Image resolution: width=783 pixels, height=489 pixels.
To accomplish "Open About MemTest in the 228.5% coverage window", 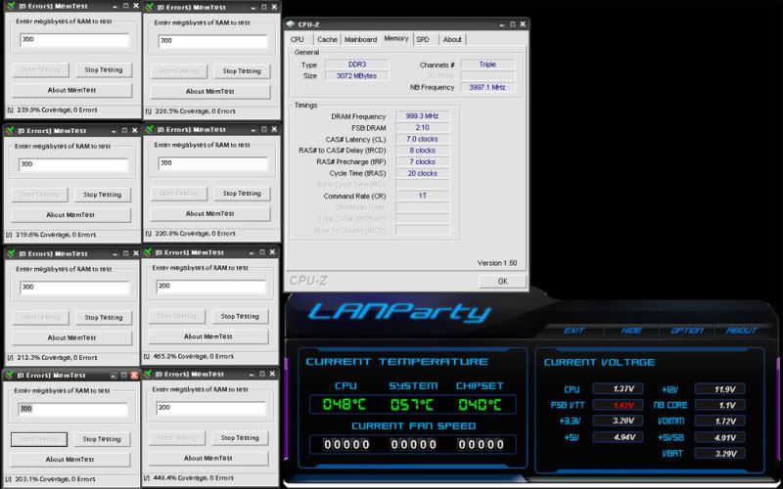I will (210, 92).
